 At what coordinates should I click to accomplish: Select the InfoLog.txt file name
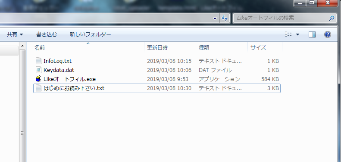(57, 61)
